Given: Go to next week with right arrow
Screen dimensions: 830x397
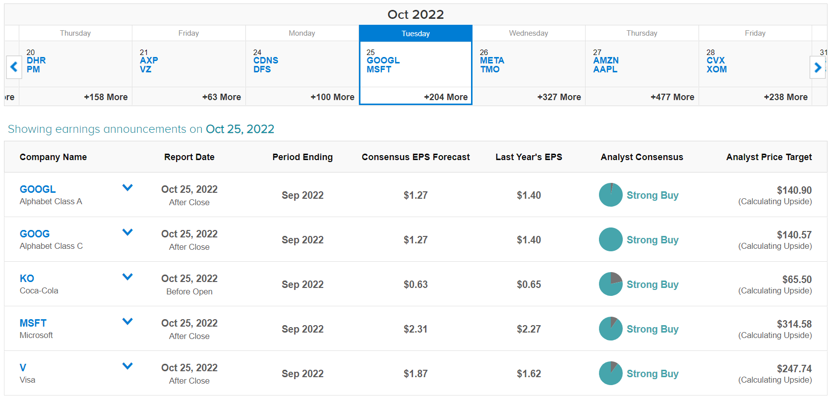Looking at the screenshot, I should point(818,67).
